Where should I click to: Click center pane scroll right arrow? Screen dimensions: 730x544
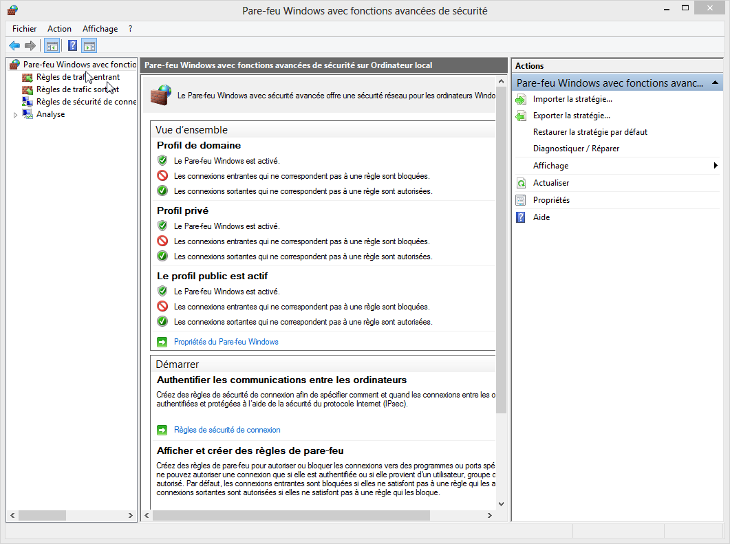(489, 516)
